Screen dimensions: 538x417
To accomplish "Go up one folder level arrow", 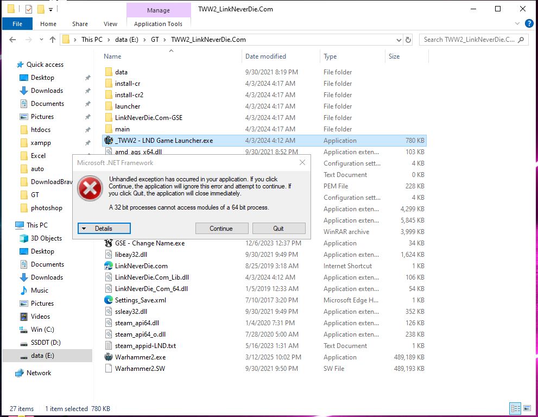I will tap(53, 40).
